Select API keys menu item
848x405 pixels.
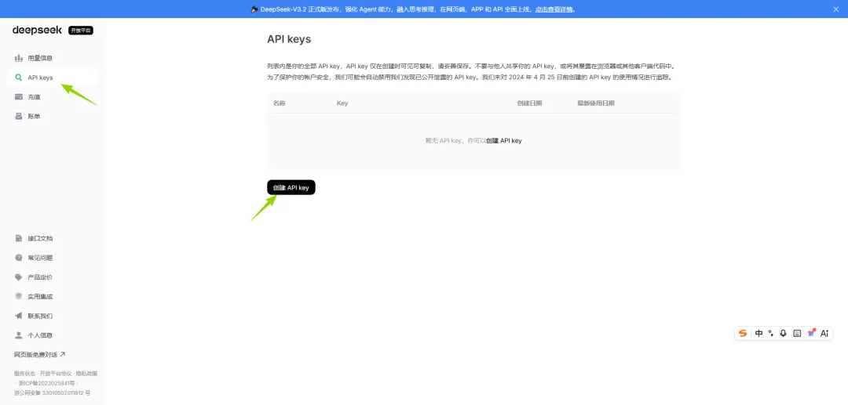pos(53,78)
